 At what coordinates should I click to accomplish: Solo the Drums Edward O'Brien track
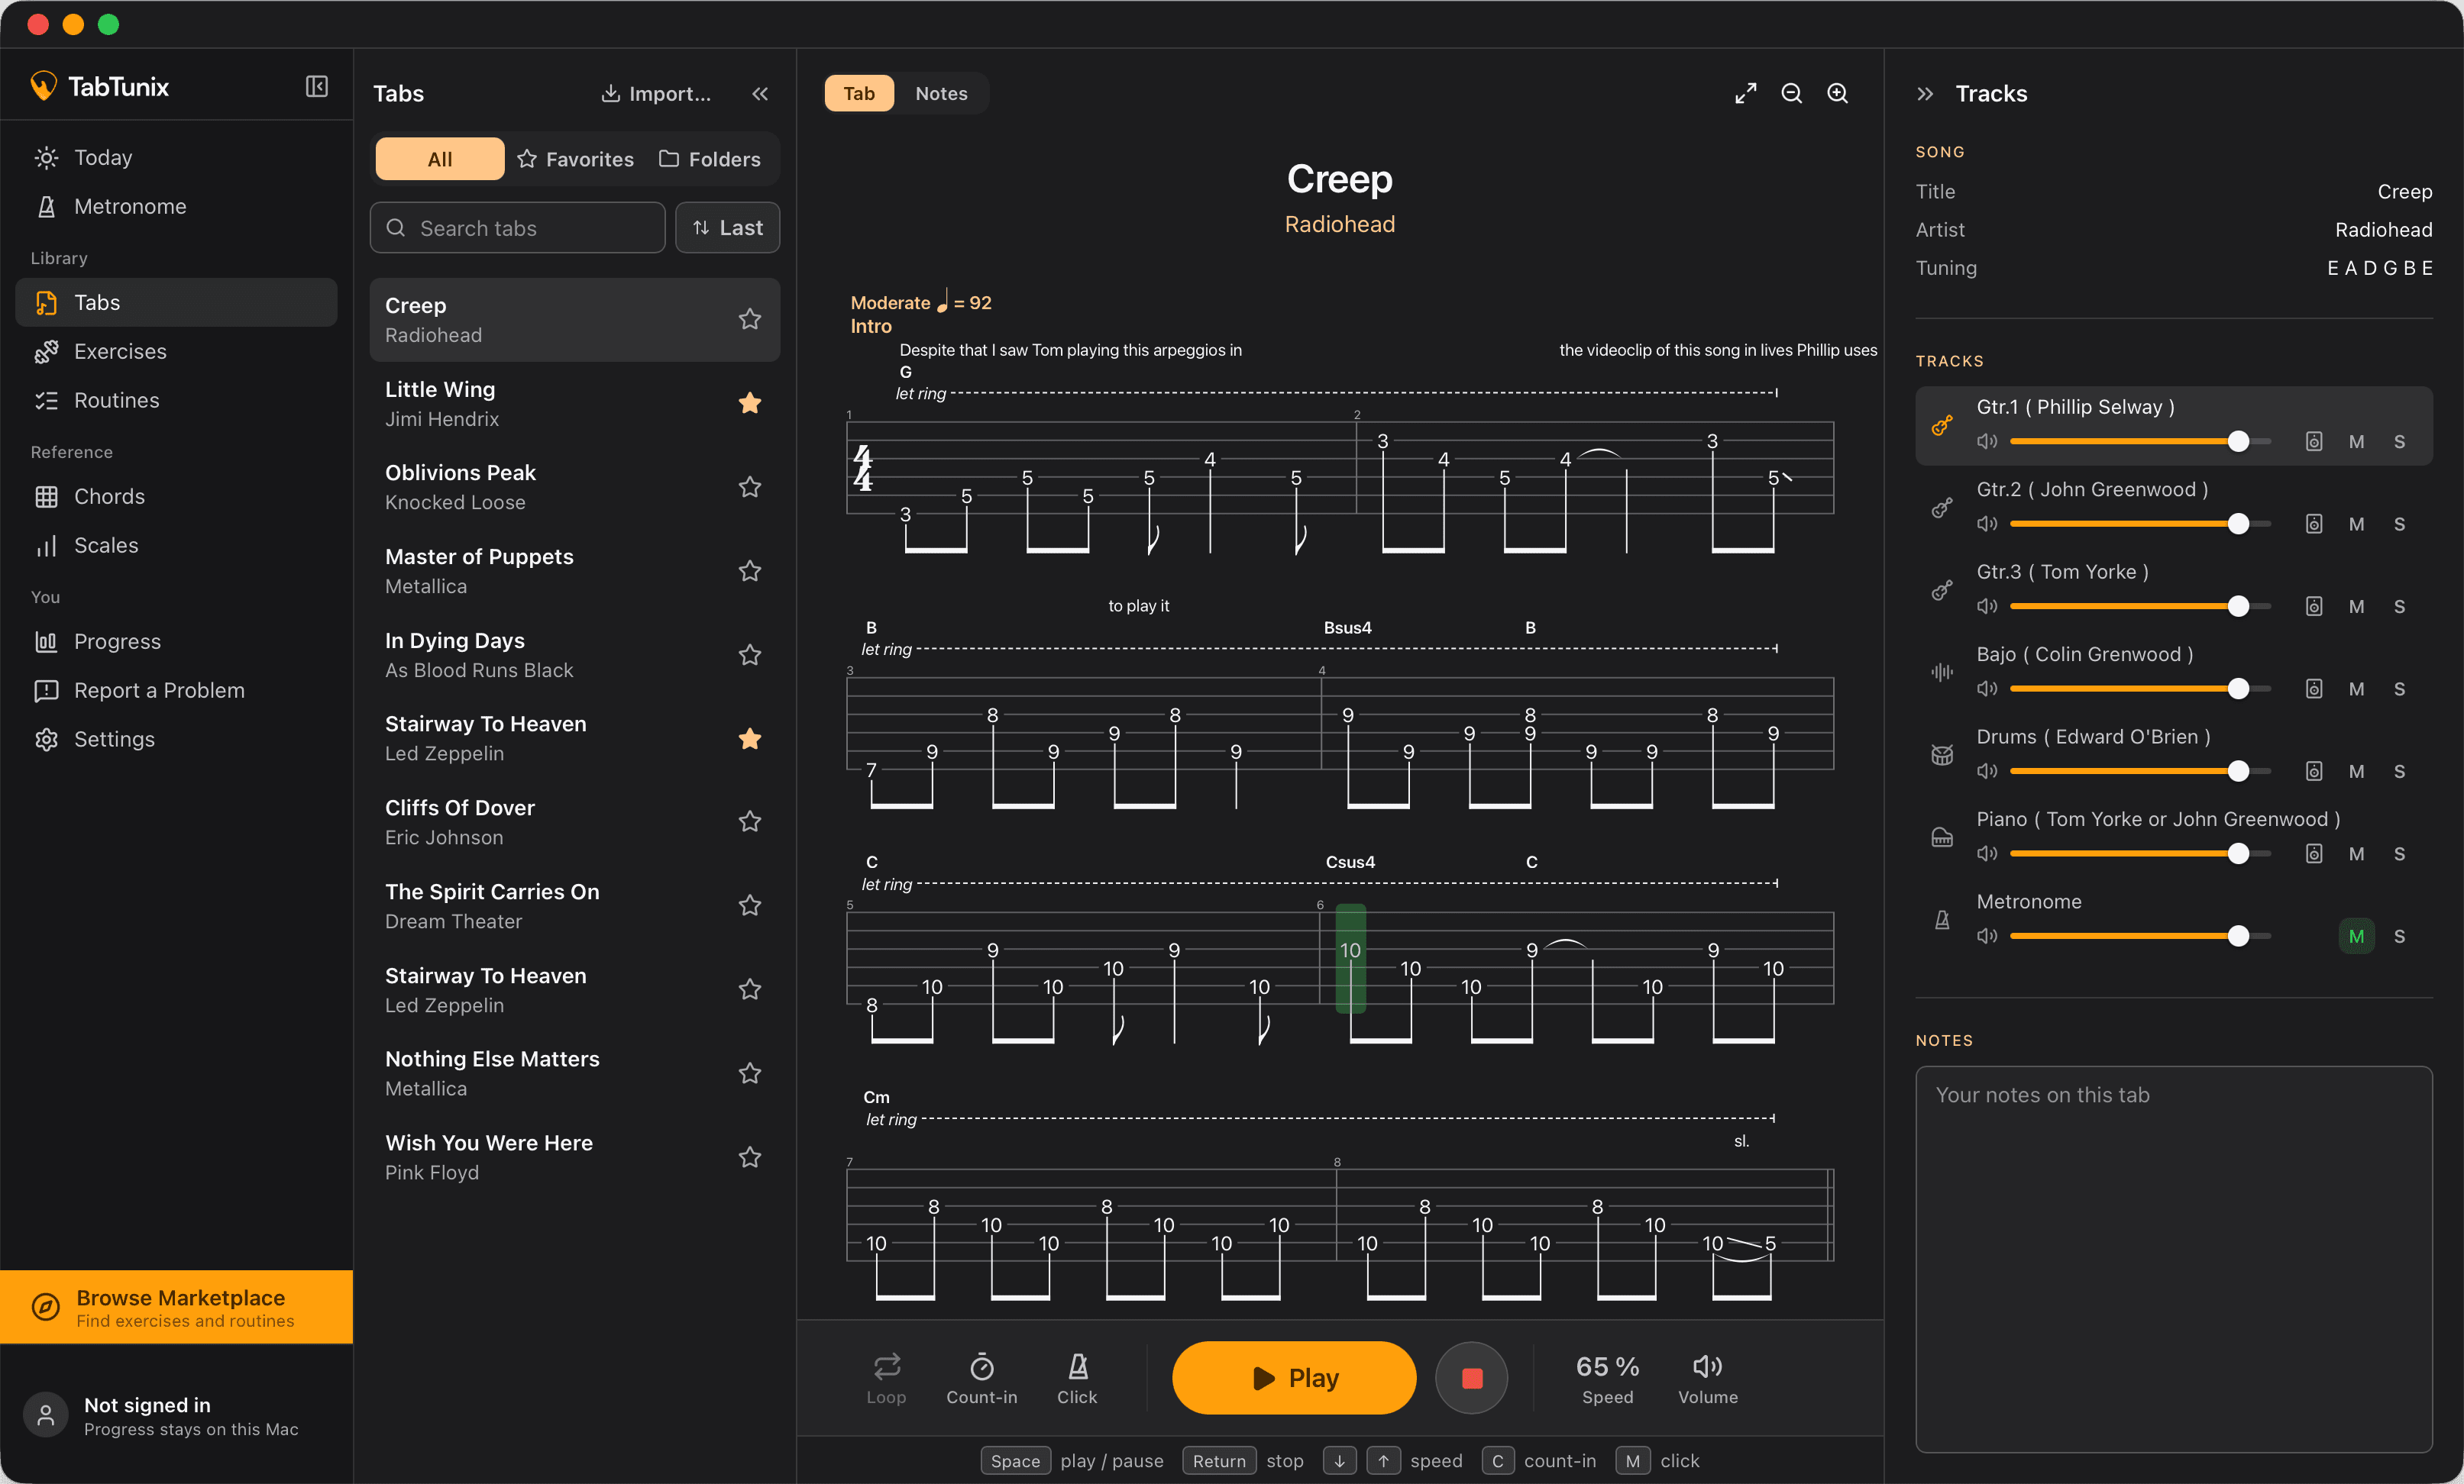point(2398,772)
